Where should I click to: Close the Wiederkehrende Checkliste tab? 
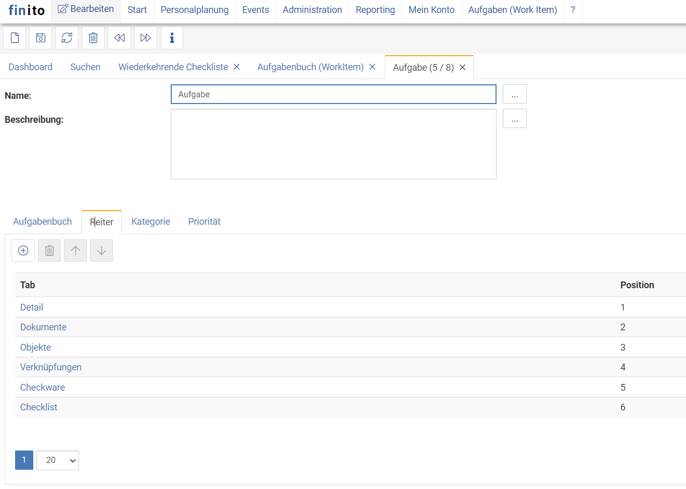(236, 67)
